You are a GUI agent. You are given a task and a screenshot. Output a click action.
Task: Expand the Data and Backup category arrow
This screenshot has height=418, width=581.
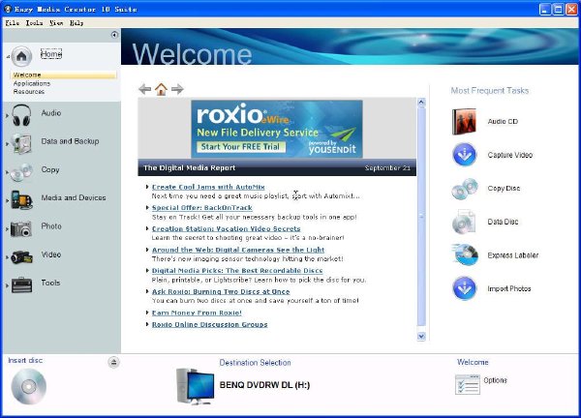click(7, 144)
